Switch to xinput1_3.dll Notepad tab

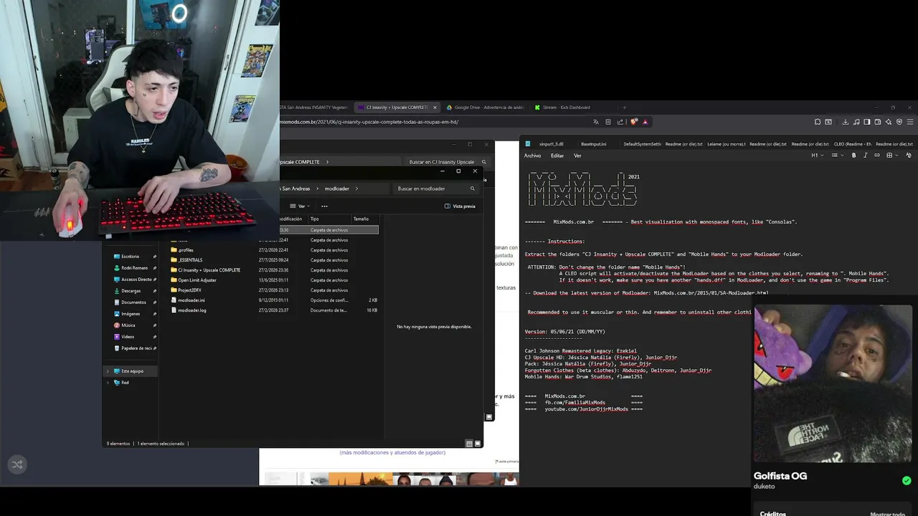coord(552,144)
